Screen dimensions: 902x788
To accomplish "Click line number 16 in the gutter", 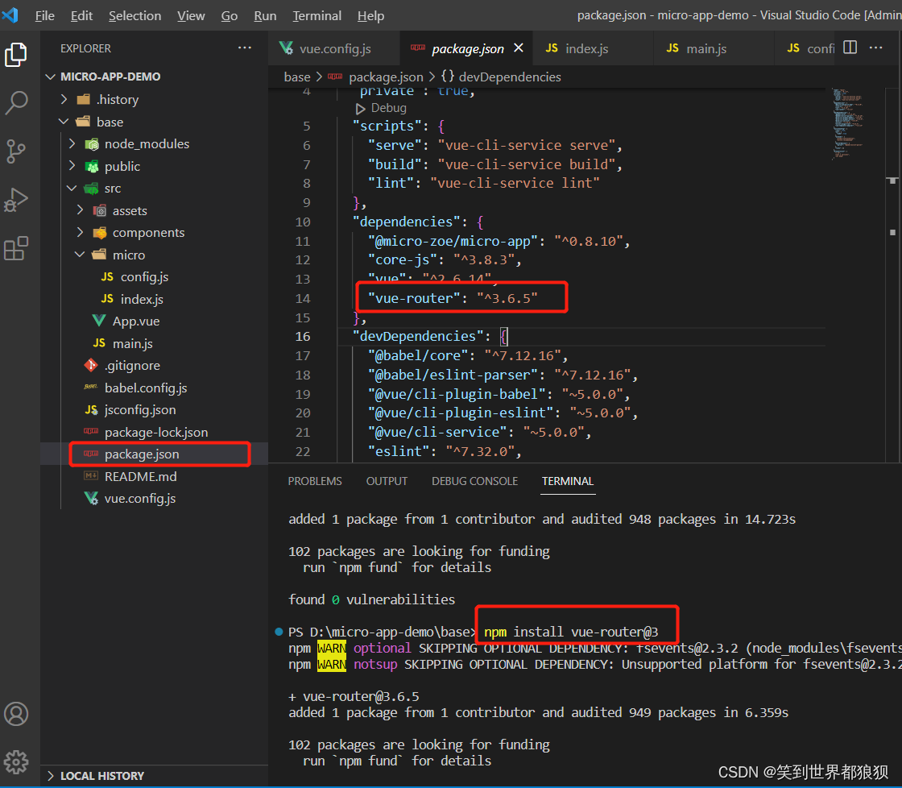I will (303, 336).
